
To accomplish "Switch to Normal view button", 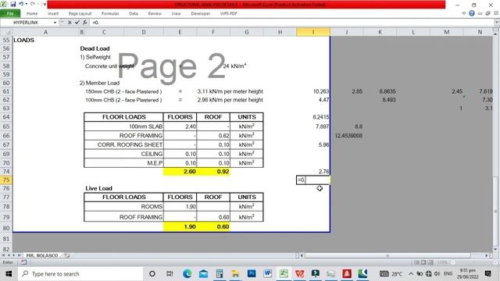I will [x=416, y=262].
